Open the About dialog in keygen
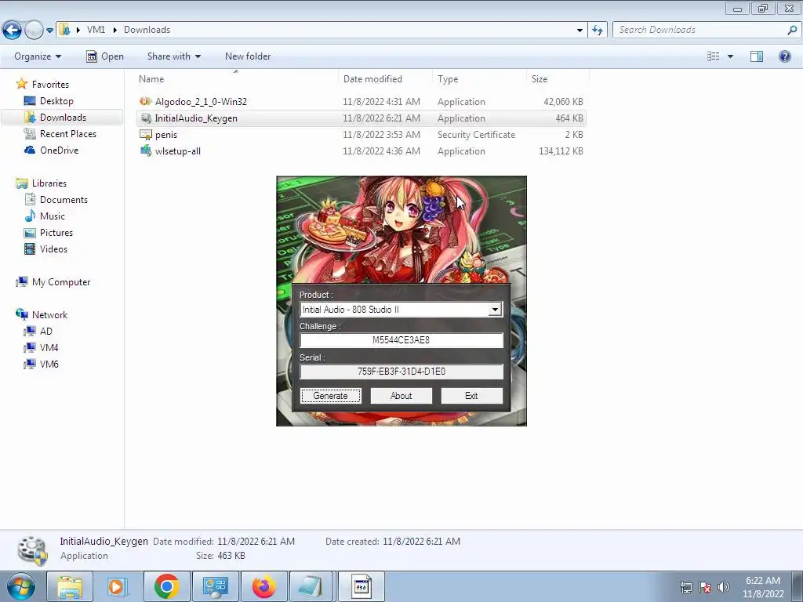Screen dimensions: 803x602 401,396
